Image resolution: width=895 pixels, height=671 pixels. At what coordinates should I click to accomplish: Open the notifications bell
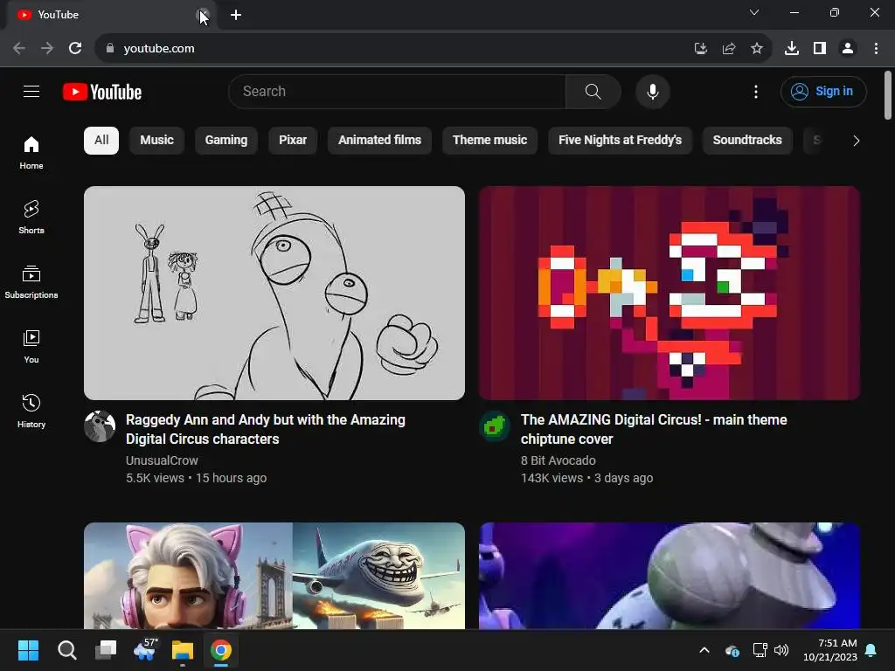point(871,650)
